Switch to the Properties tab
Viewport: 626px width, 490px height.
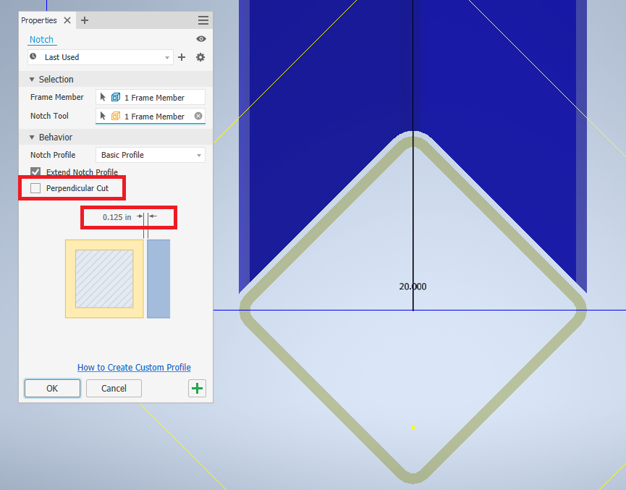click(x=39, y=20)
